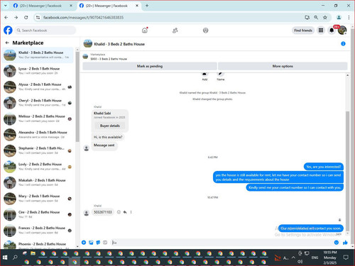The image size is (355, 266).
Task: Open Cire - 2 Beds 2 Baths House chat
Action: tap(38, 214)
